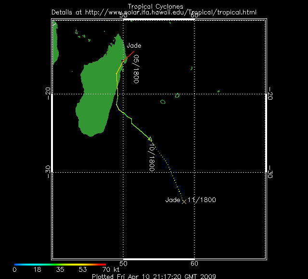Screen dimensions: 308x279
Task: Click the Mauritius island outline just above the -20 line
Action: coord(177,95)
